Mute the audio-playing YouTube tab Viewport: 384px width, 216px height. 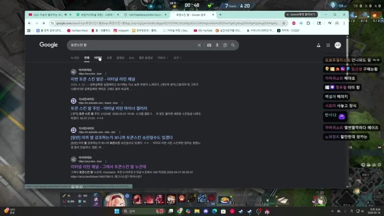[66, 15]
